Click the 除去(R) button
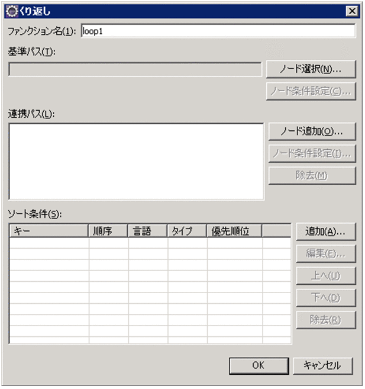 (326, 320)
